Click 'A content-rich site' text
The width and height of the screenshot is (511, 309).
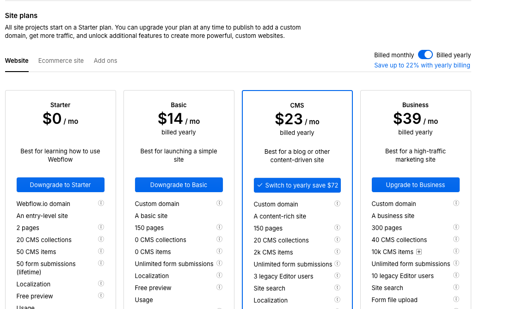[280, 216]
